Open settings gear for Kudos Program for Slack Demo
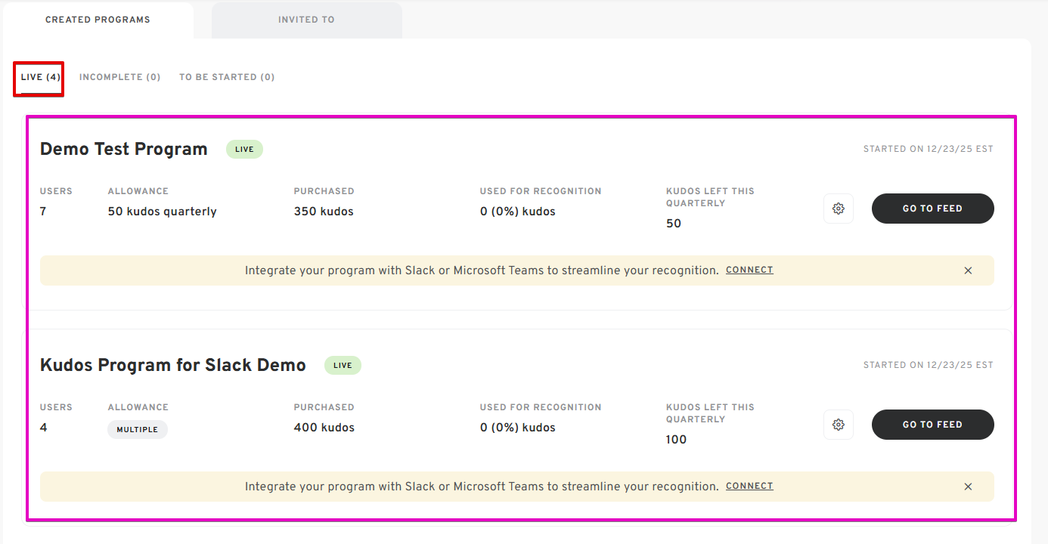Screen dimensions: 1048x544 coord(838,425)
